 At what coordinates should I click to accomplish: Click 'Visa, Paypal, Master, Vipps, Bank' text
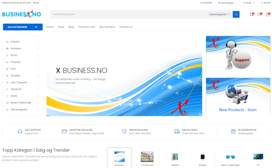pyautogui.click(x=87, y=133)
